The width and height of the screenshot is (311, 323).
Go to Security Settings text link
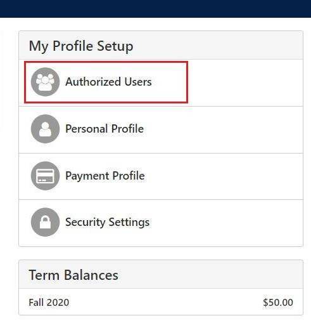coord(108,222)
